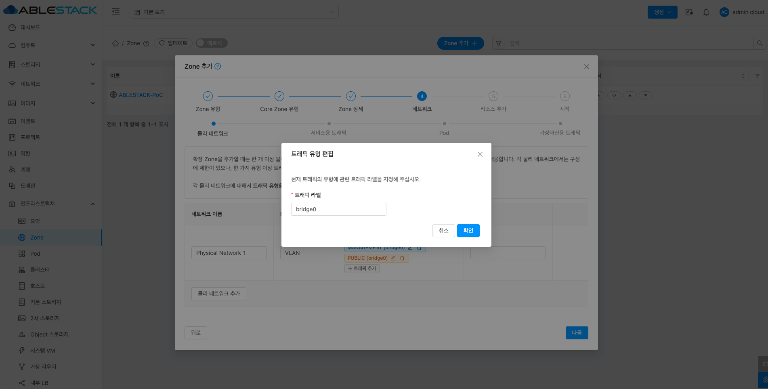Image resolution: width=768 pixels, height=389 pixels.
Task: Open the language translation icon in header
Action: click(x=689, y=12)
